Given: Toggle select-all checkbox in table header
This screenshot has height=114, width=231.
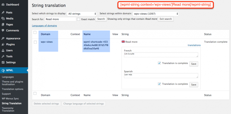Looking at the screenshot, I should [35, 32].
